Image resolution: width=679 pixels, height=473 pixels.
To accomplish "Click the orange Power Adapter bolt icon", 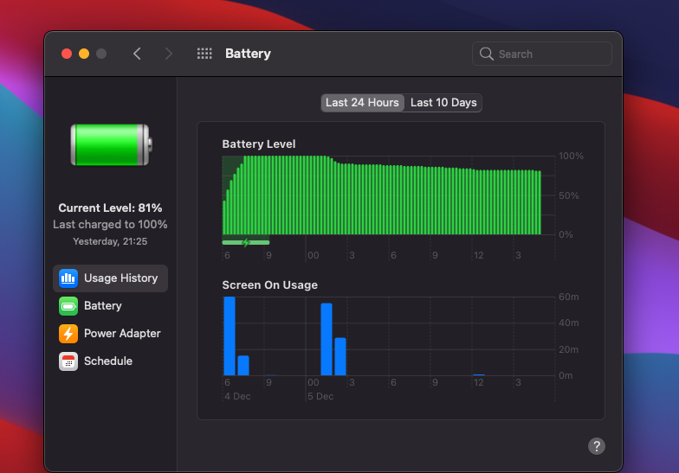I will tap(68, 334).
